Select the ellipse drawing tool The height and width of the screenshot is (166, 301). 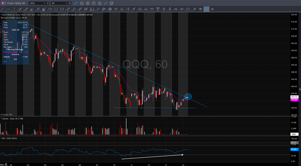point(50,9)
